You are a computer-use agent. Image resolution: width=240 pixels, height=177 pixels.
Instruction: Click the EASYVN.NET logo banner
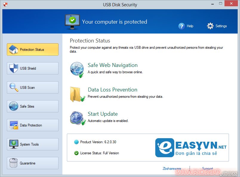pyautogui.click(x=191, y=148)
